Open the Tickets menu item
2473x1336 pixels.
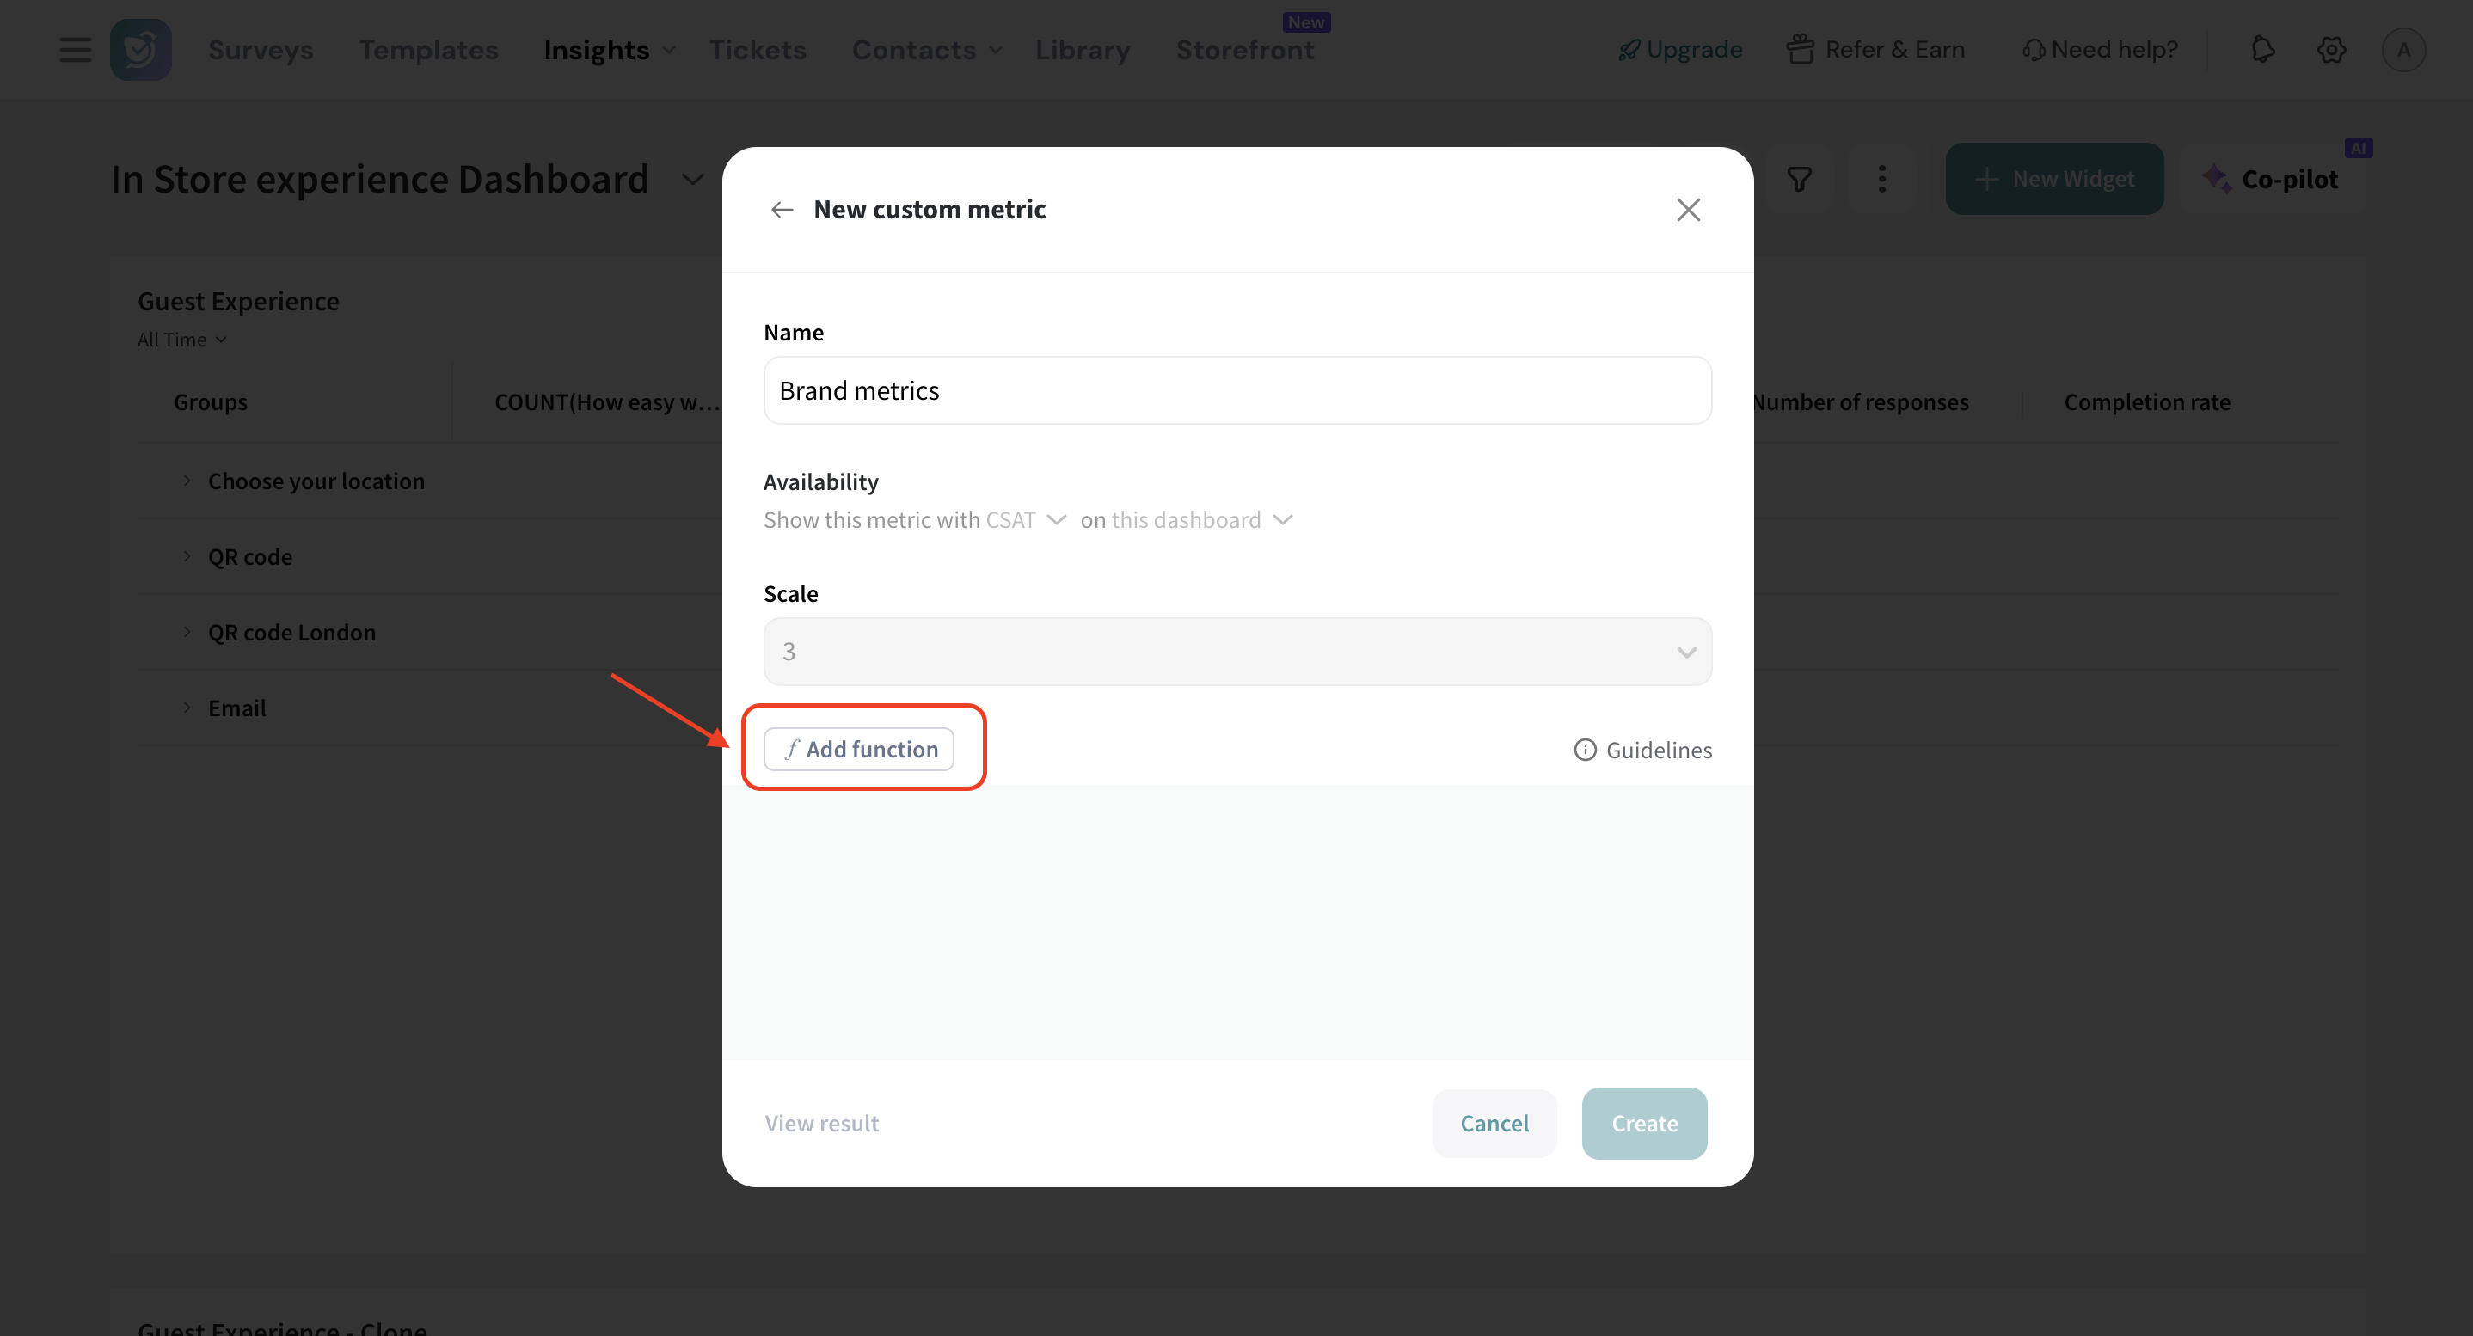757,50
